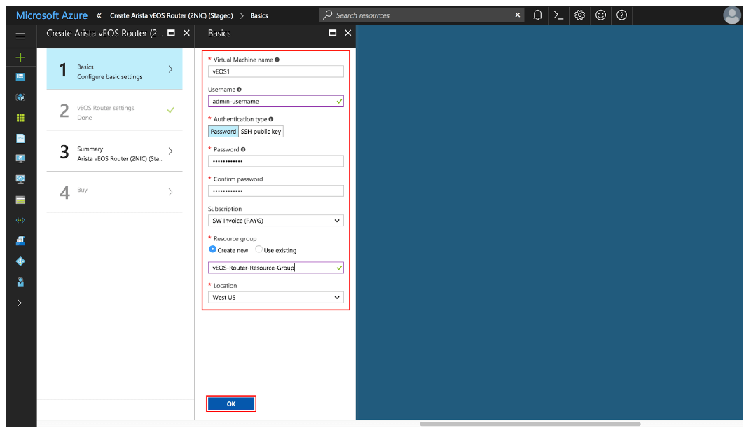Choose Use existing resource group
The width and height of the screenshot is (751, 433).
[x=259, y=249]
